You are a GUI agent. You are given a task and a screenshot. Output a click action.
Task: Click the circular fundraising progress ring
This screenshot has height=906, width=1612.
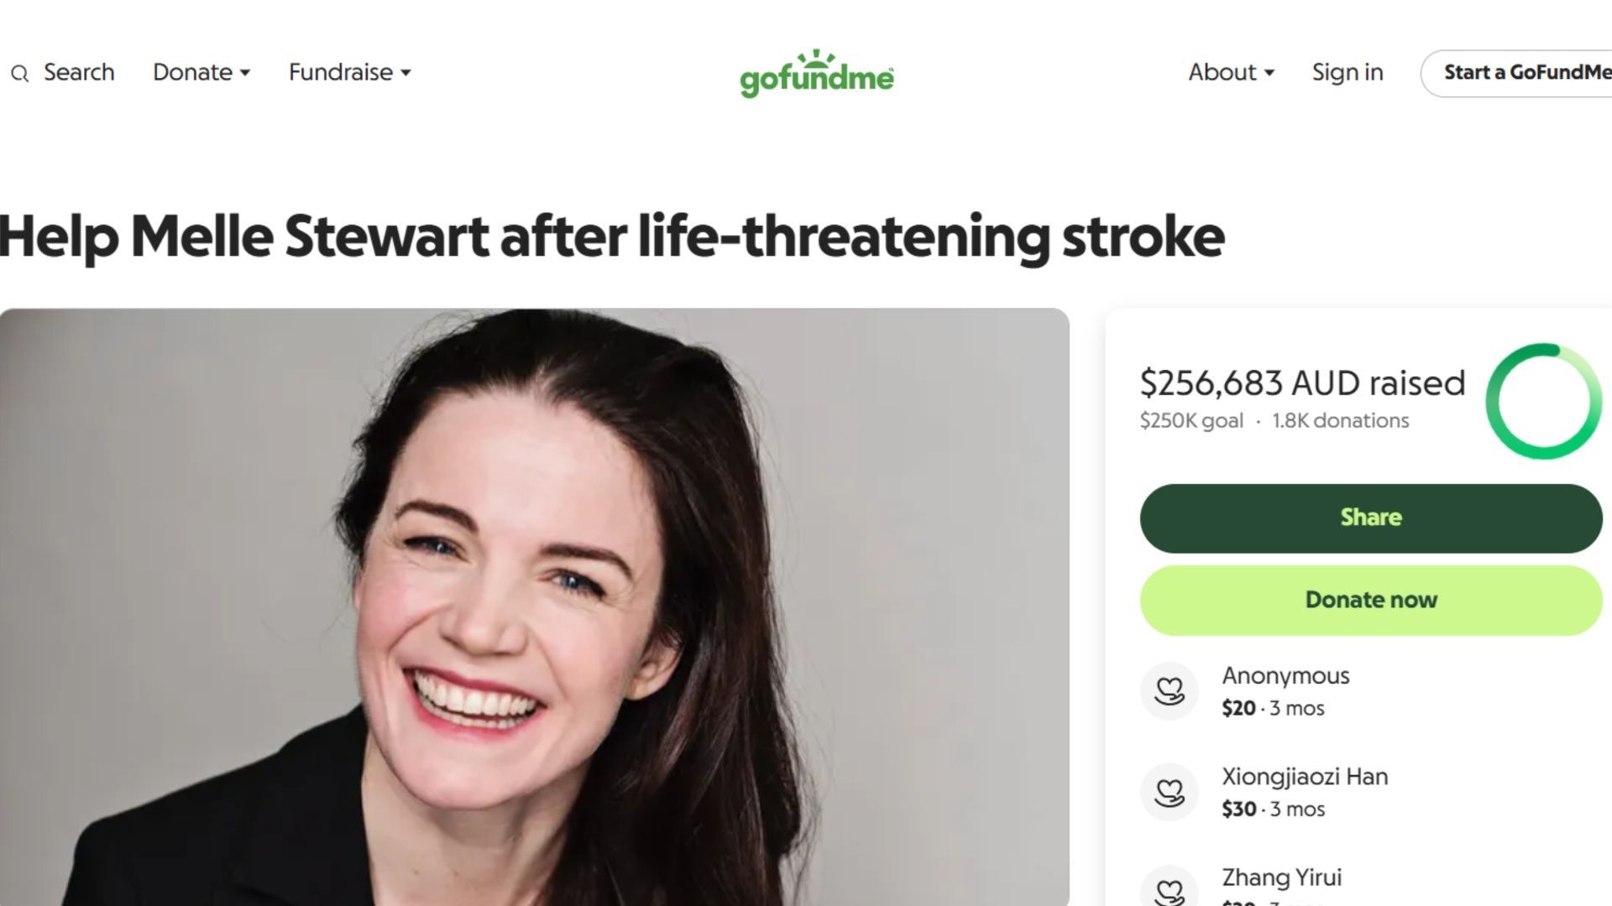(x=1543, y=401)
